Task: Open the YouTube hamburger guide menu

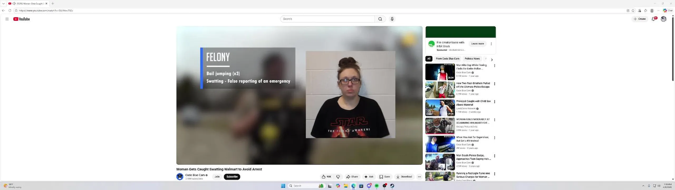Action: (x=7, y=19)
